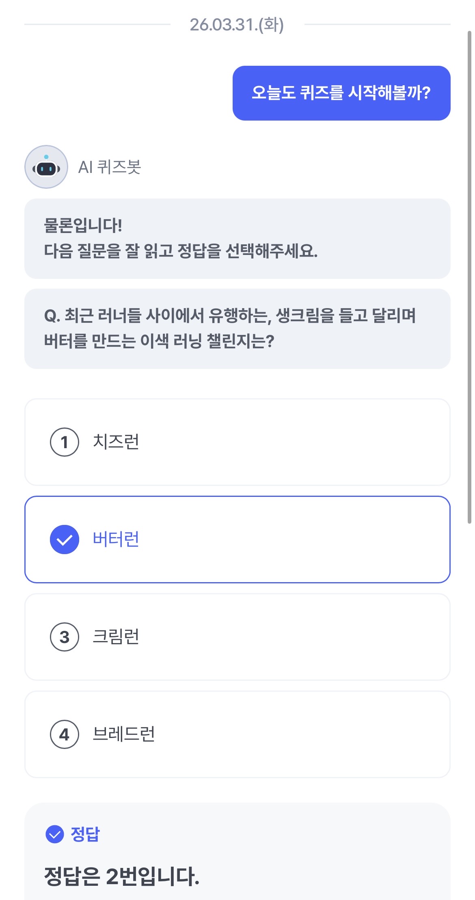Click the AI quiz bot avatar
The height and width of the screenshot is (900, 475).
(x=46, y=167)
